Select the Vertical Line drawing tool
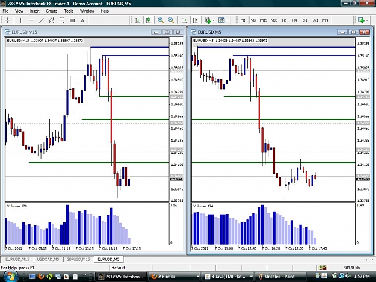 20,20
